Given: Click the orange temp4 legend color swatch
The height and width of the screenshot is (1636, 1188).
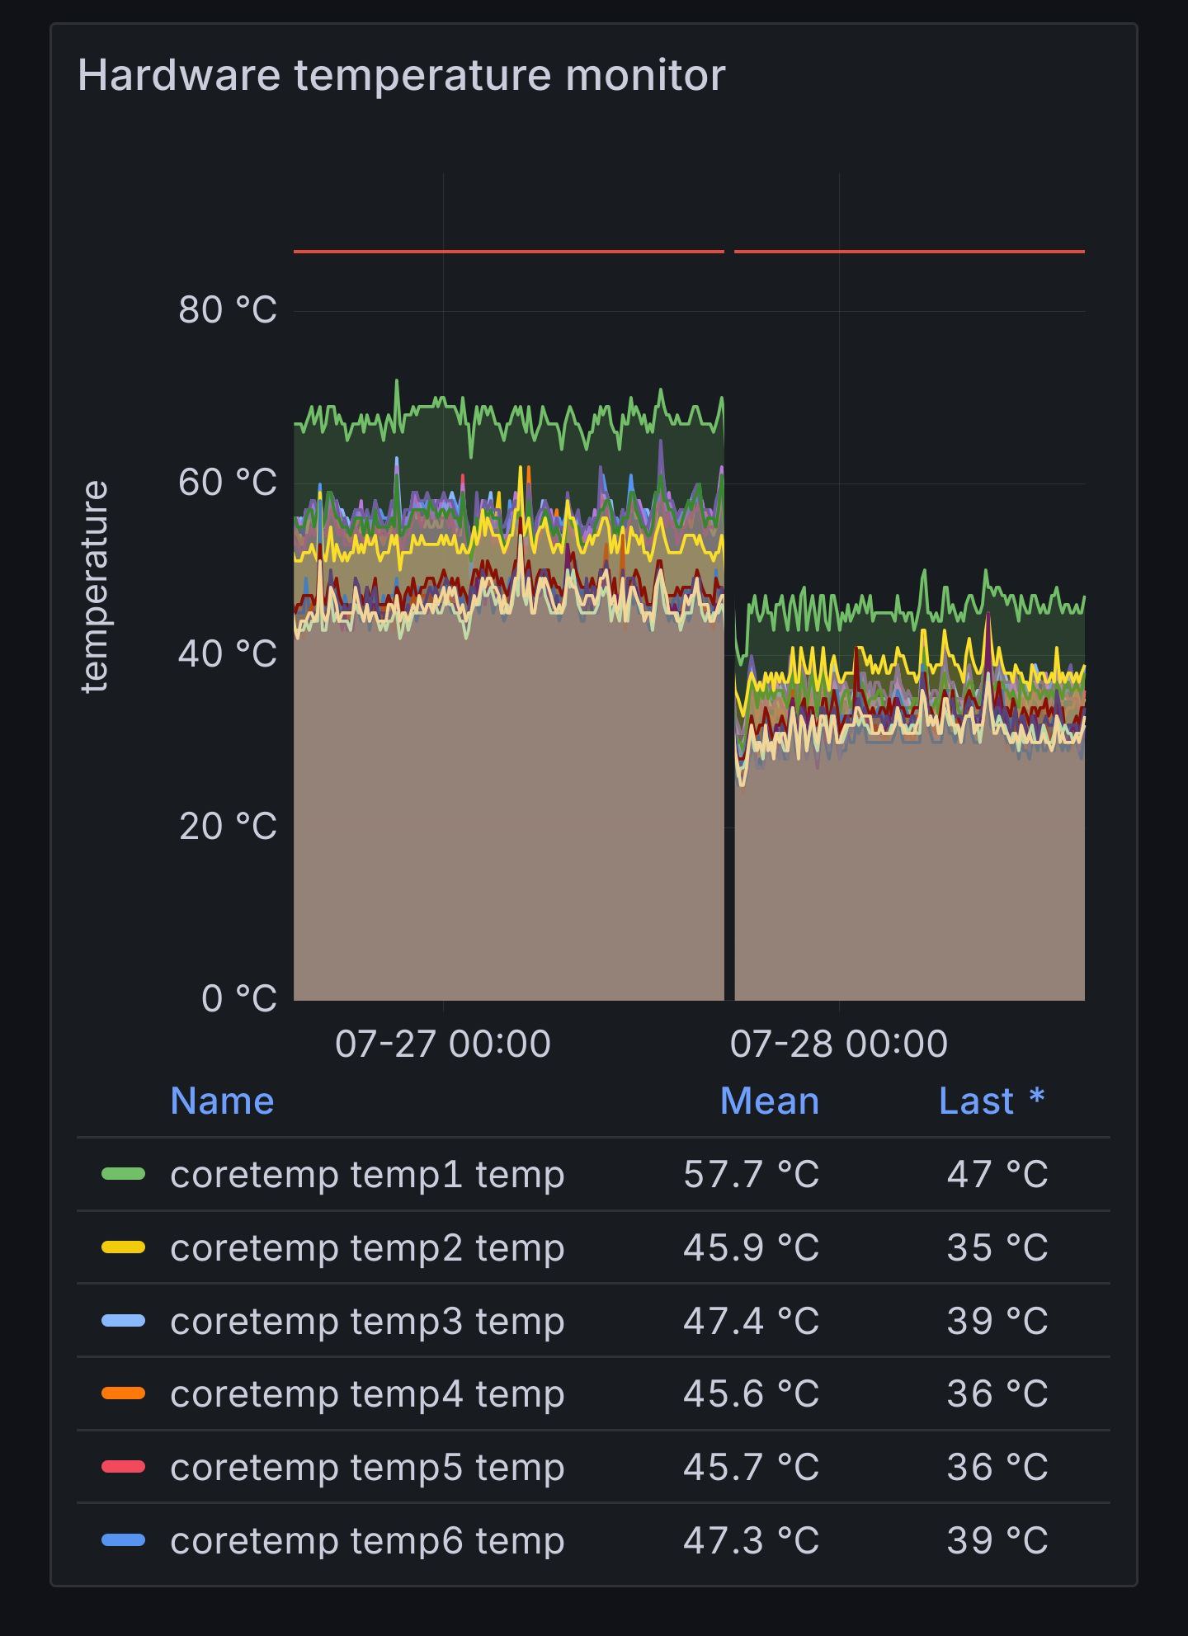Looking at the screenshot, I should pyautogui.click(x=123, y=1393).
